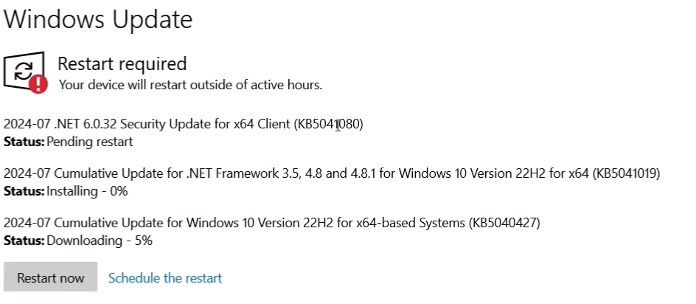The width and height of the screenshot is (696, 304).
Task: Click the KB5041080 identifier text
Action: pyautogui.click(x=329, y=123)
